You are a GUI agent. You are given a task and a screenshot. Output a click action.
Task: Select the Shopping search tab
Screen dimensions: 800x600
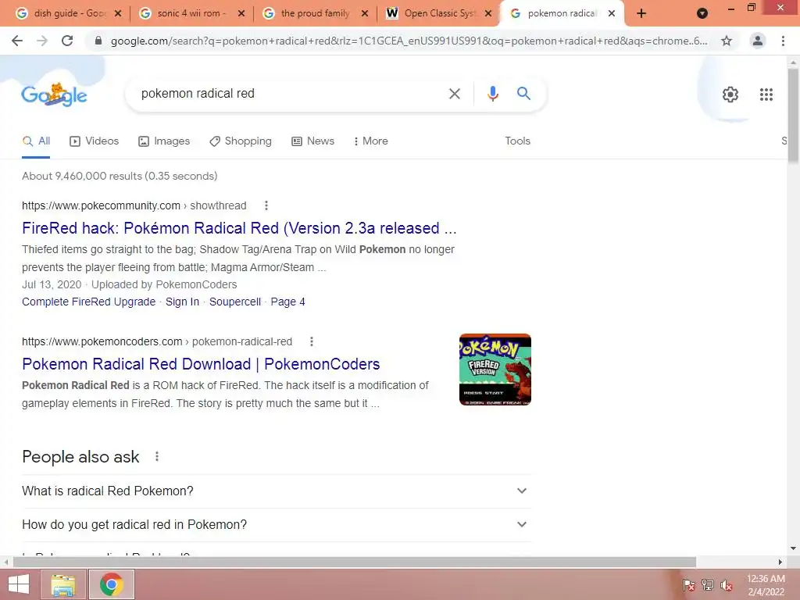tap(241, 141)
